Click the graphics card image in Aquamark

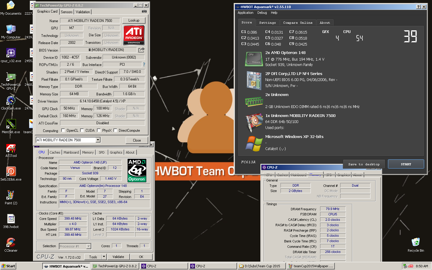254,122
